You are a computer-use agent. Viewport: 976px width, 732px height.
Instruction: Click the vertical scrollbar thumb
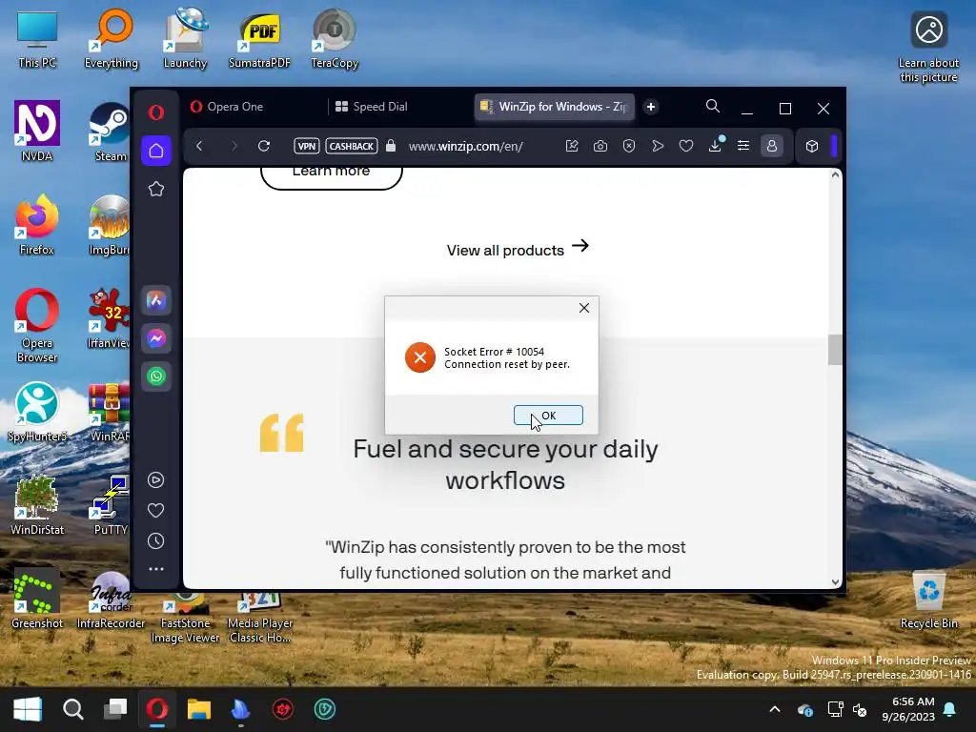click(x=835, y=350)
